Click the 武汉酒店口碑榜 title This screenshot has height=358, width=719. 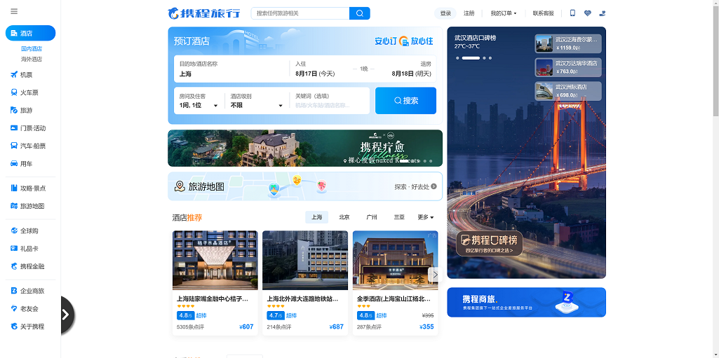point(475,38)
